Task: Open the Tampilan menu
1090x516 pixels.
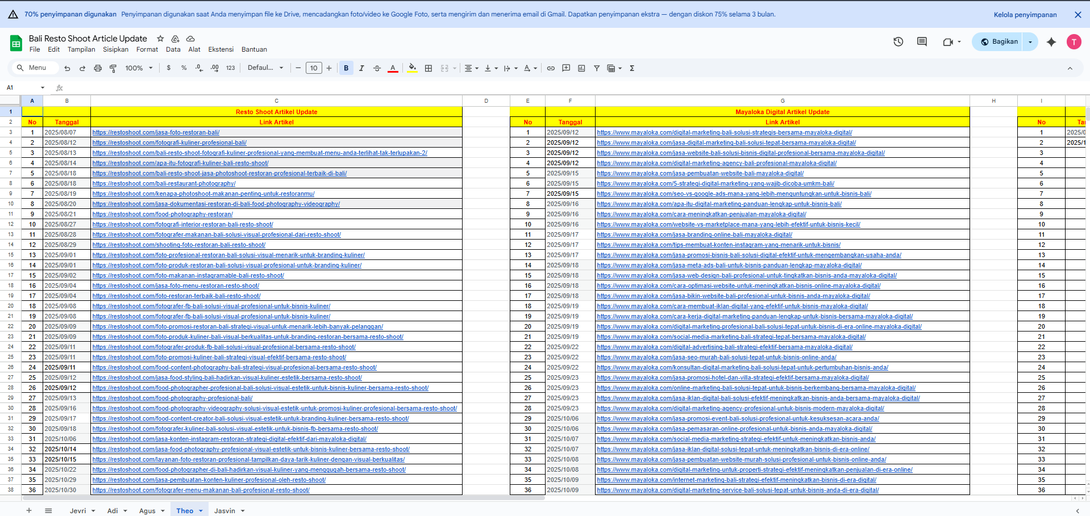Action: coord(81,49)
